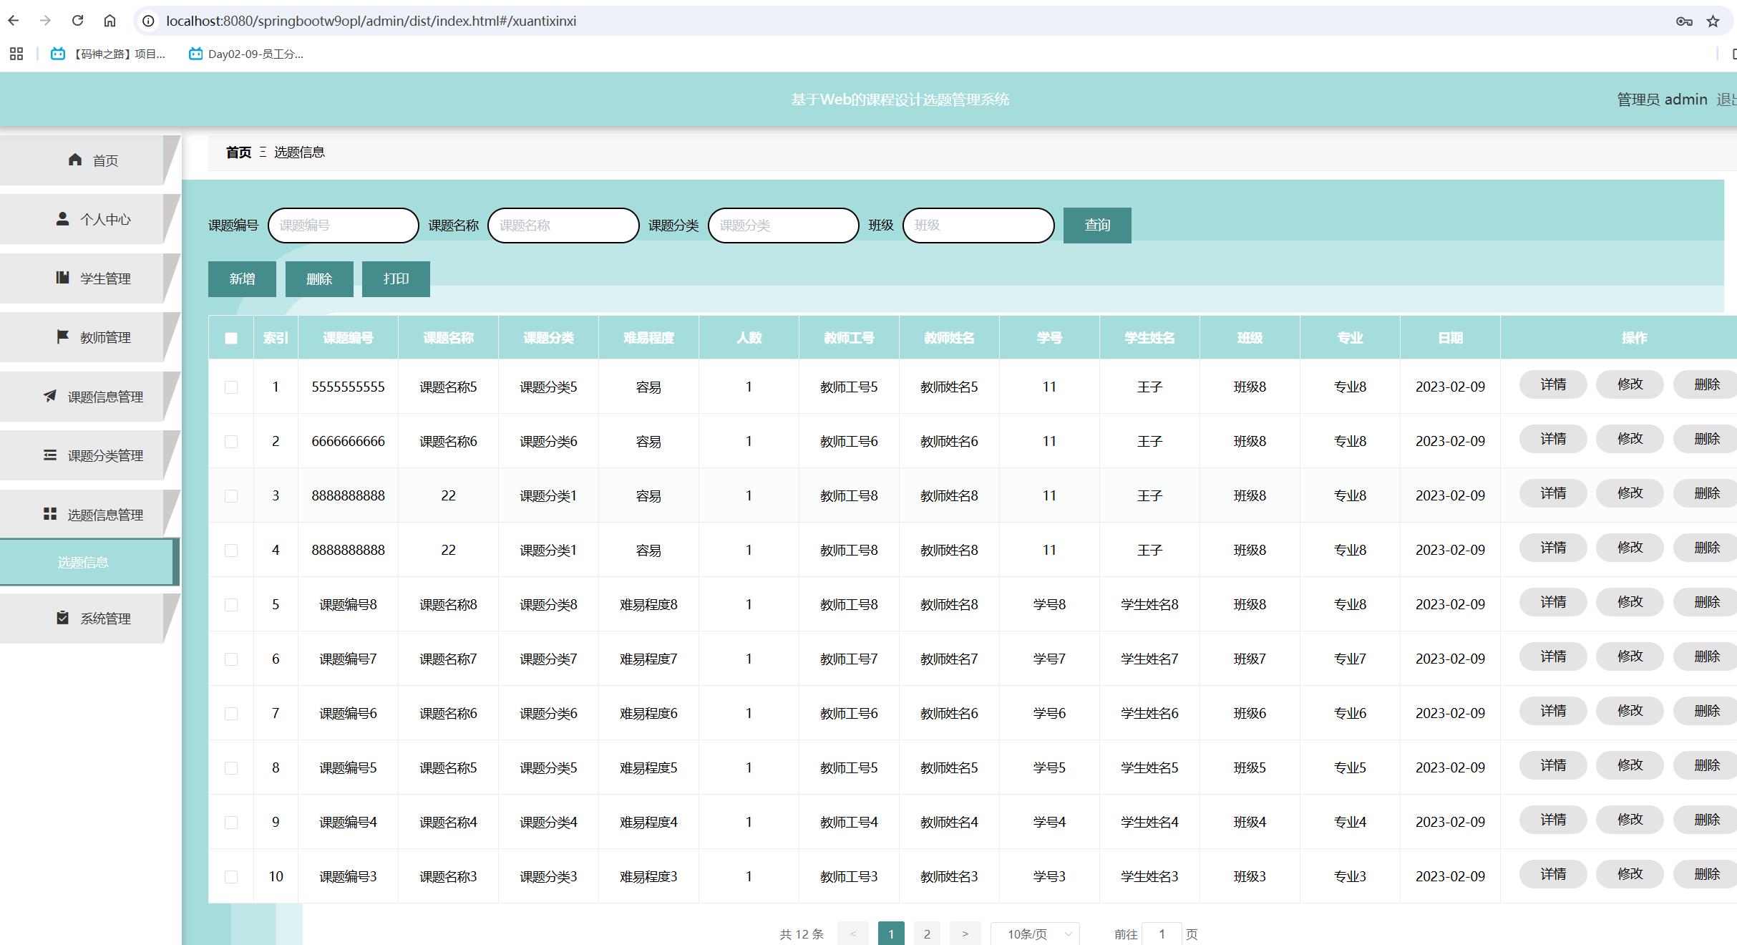Open 详情 for row 课题编号8
The width and height of the screenshot is (1737, 945).
[x=1553, y=602]
